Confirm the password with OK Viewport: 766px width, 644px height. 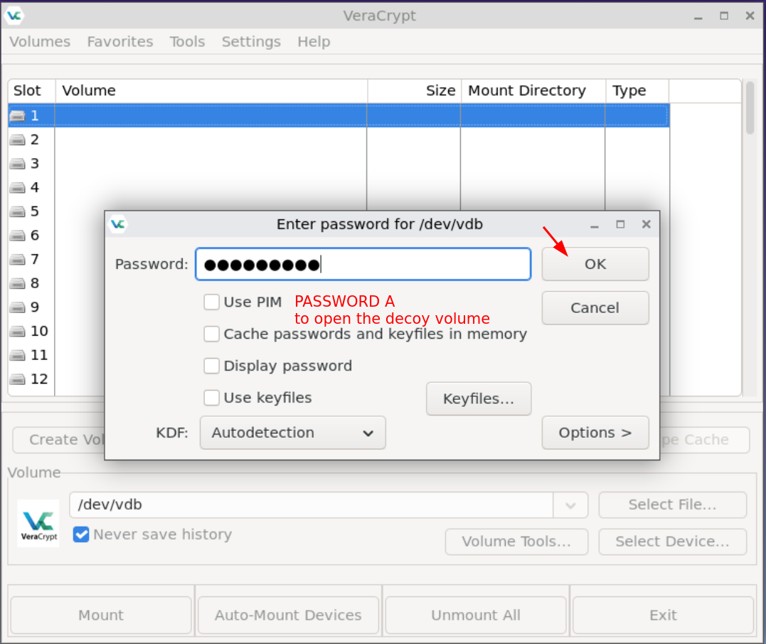pyautogui.click(x=595, y=264)
